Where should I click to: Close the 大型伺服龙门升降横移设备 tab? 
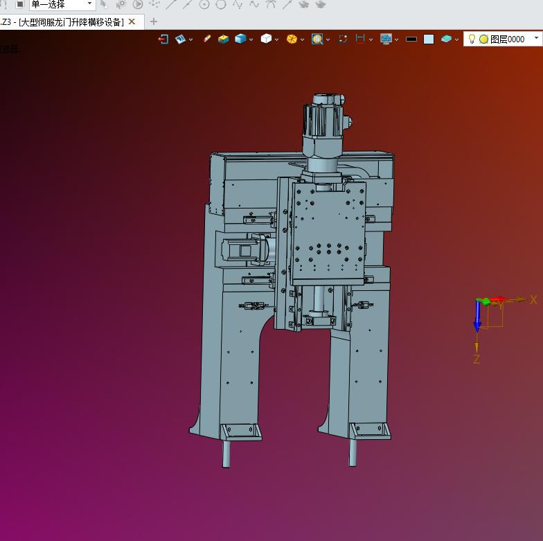click(x=132, y=22)
